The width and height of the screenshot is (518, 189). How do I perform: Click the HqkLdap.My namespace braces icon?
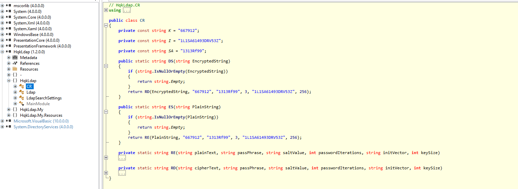(15, 110)
